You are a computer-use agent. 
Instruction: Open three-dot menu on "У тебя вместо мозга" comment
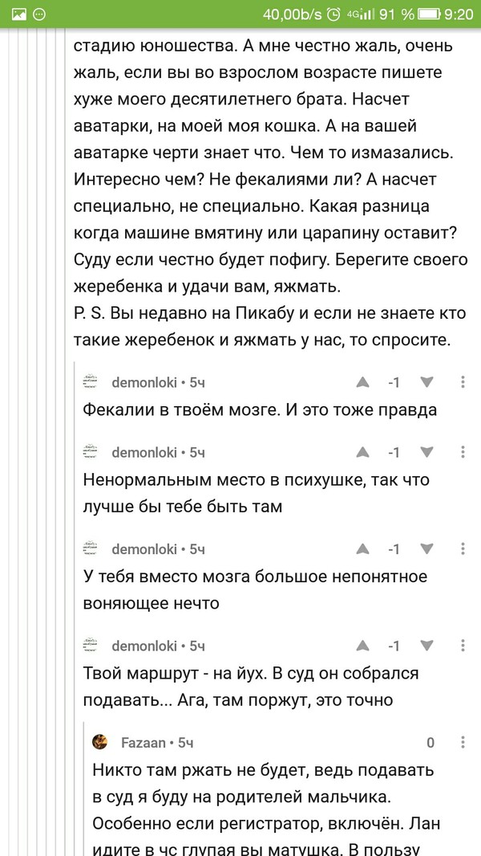(x=463, y=549)
